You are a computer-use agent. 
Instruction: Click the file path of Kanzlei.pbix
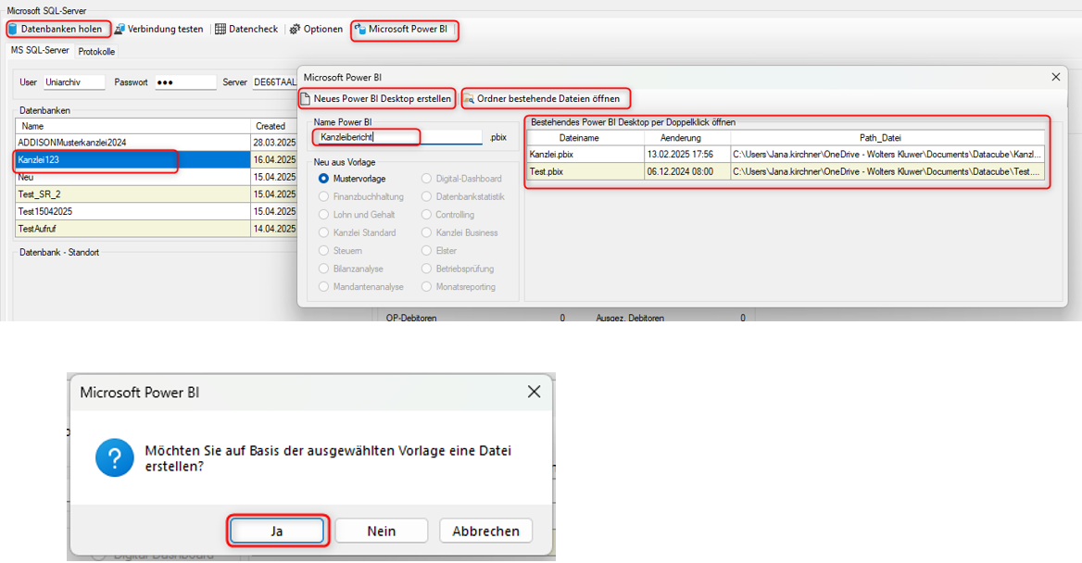click(x=887, y=155)
